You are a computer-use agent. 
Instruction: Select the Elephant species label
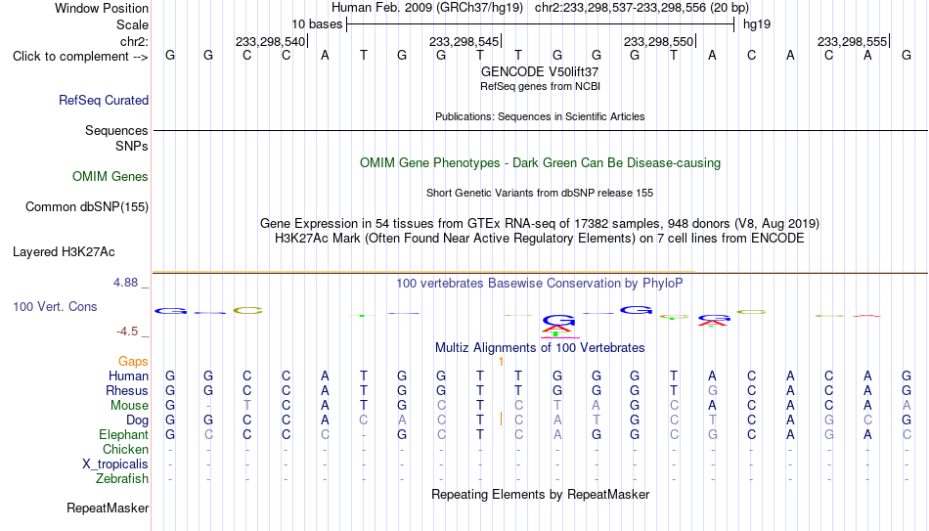pos(123,434)
